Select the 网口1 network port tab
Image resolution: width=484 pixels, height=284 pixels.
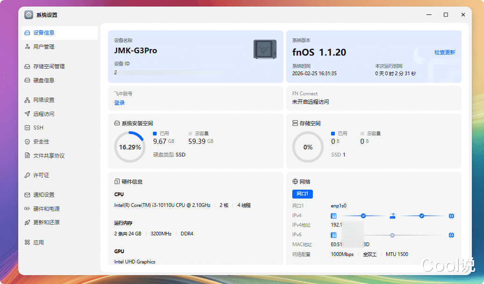[302, 194]
